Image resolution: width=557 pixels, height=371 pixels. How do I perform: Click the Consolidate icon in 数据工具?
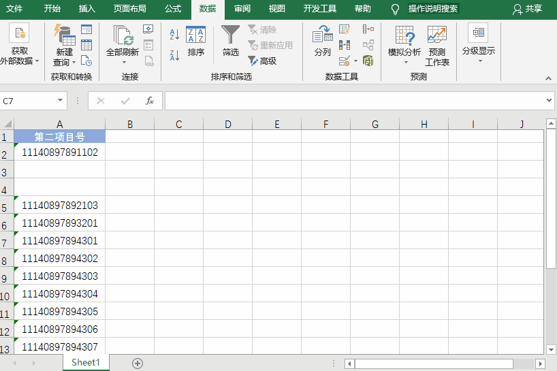[x=368, y=29]
